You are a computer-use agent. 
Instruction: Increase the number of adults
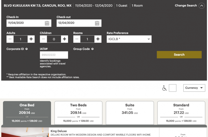pyautogui.click(x=31, y=39)
